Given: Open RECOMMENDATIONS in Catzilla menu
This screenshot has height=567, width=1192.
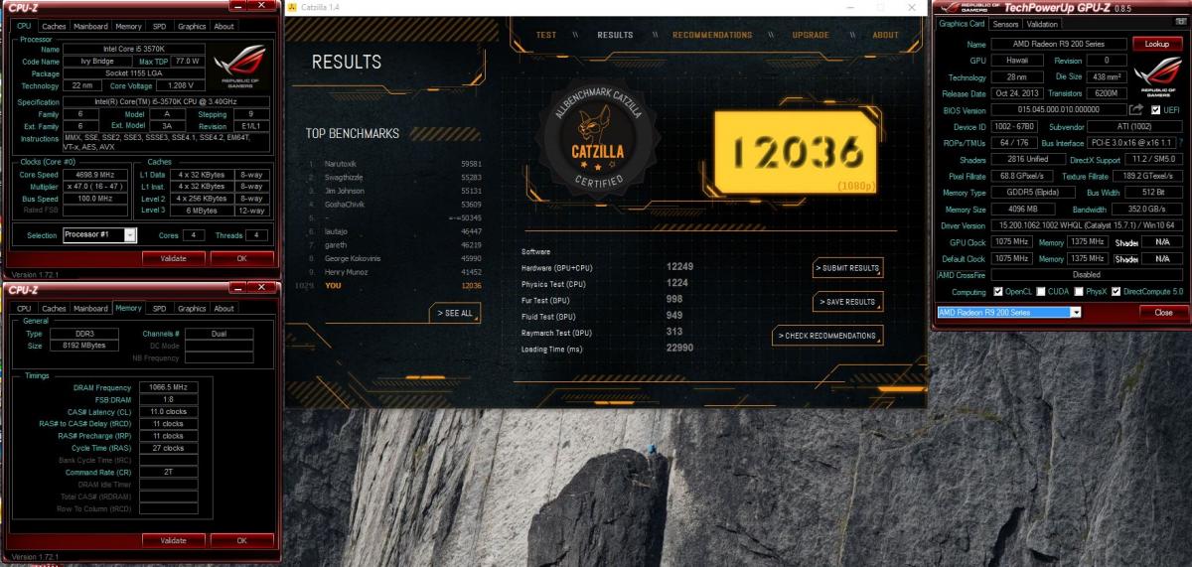Looking at the screenshot, I should tap(712, 35).
